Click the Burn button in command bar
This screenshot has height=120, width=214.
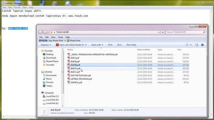point(119,45)
